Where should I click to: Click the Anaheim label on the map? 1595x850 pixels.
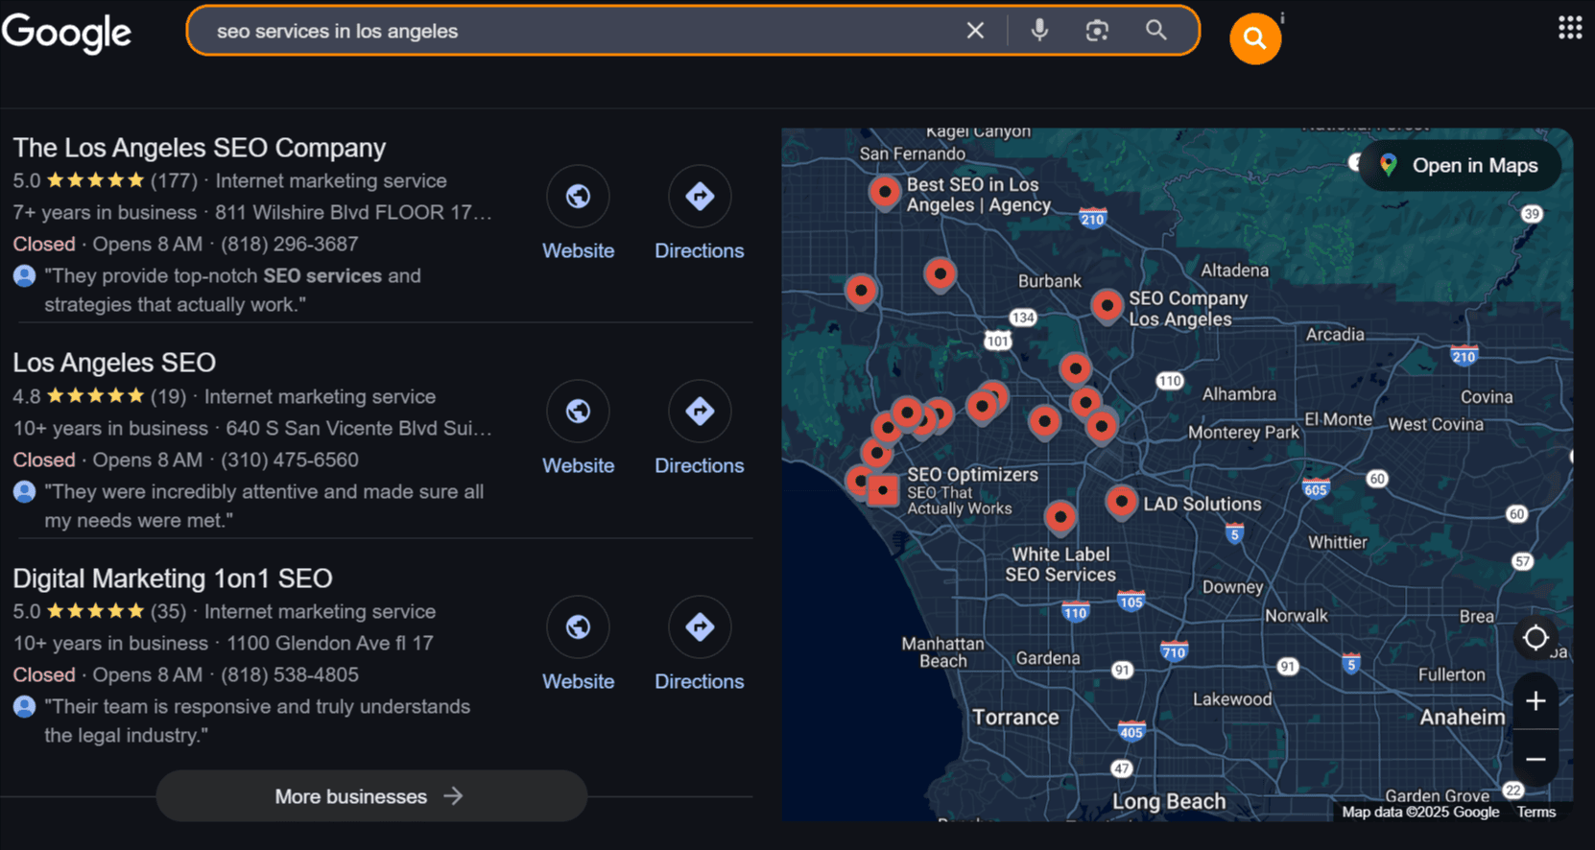pyautogui.click(x=1463, y=718)
